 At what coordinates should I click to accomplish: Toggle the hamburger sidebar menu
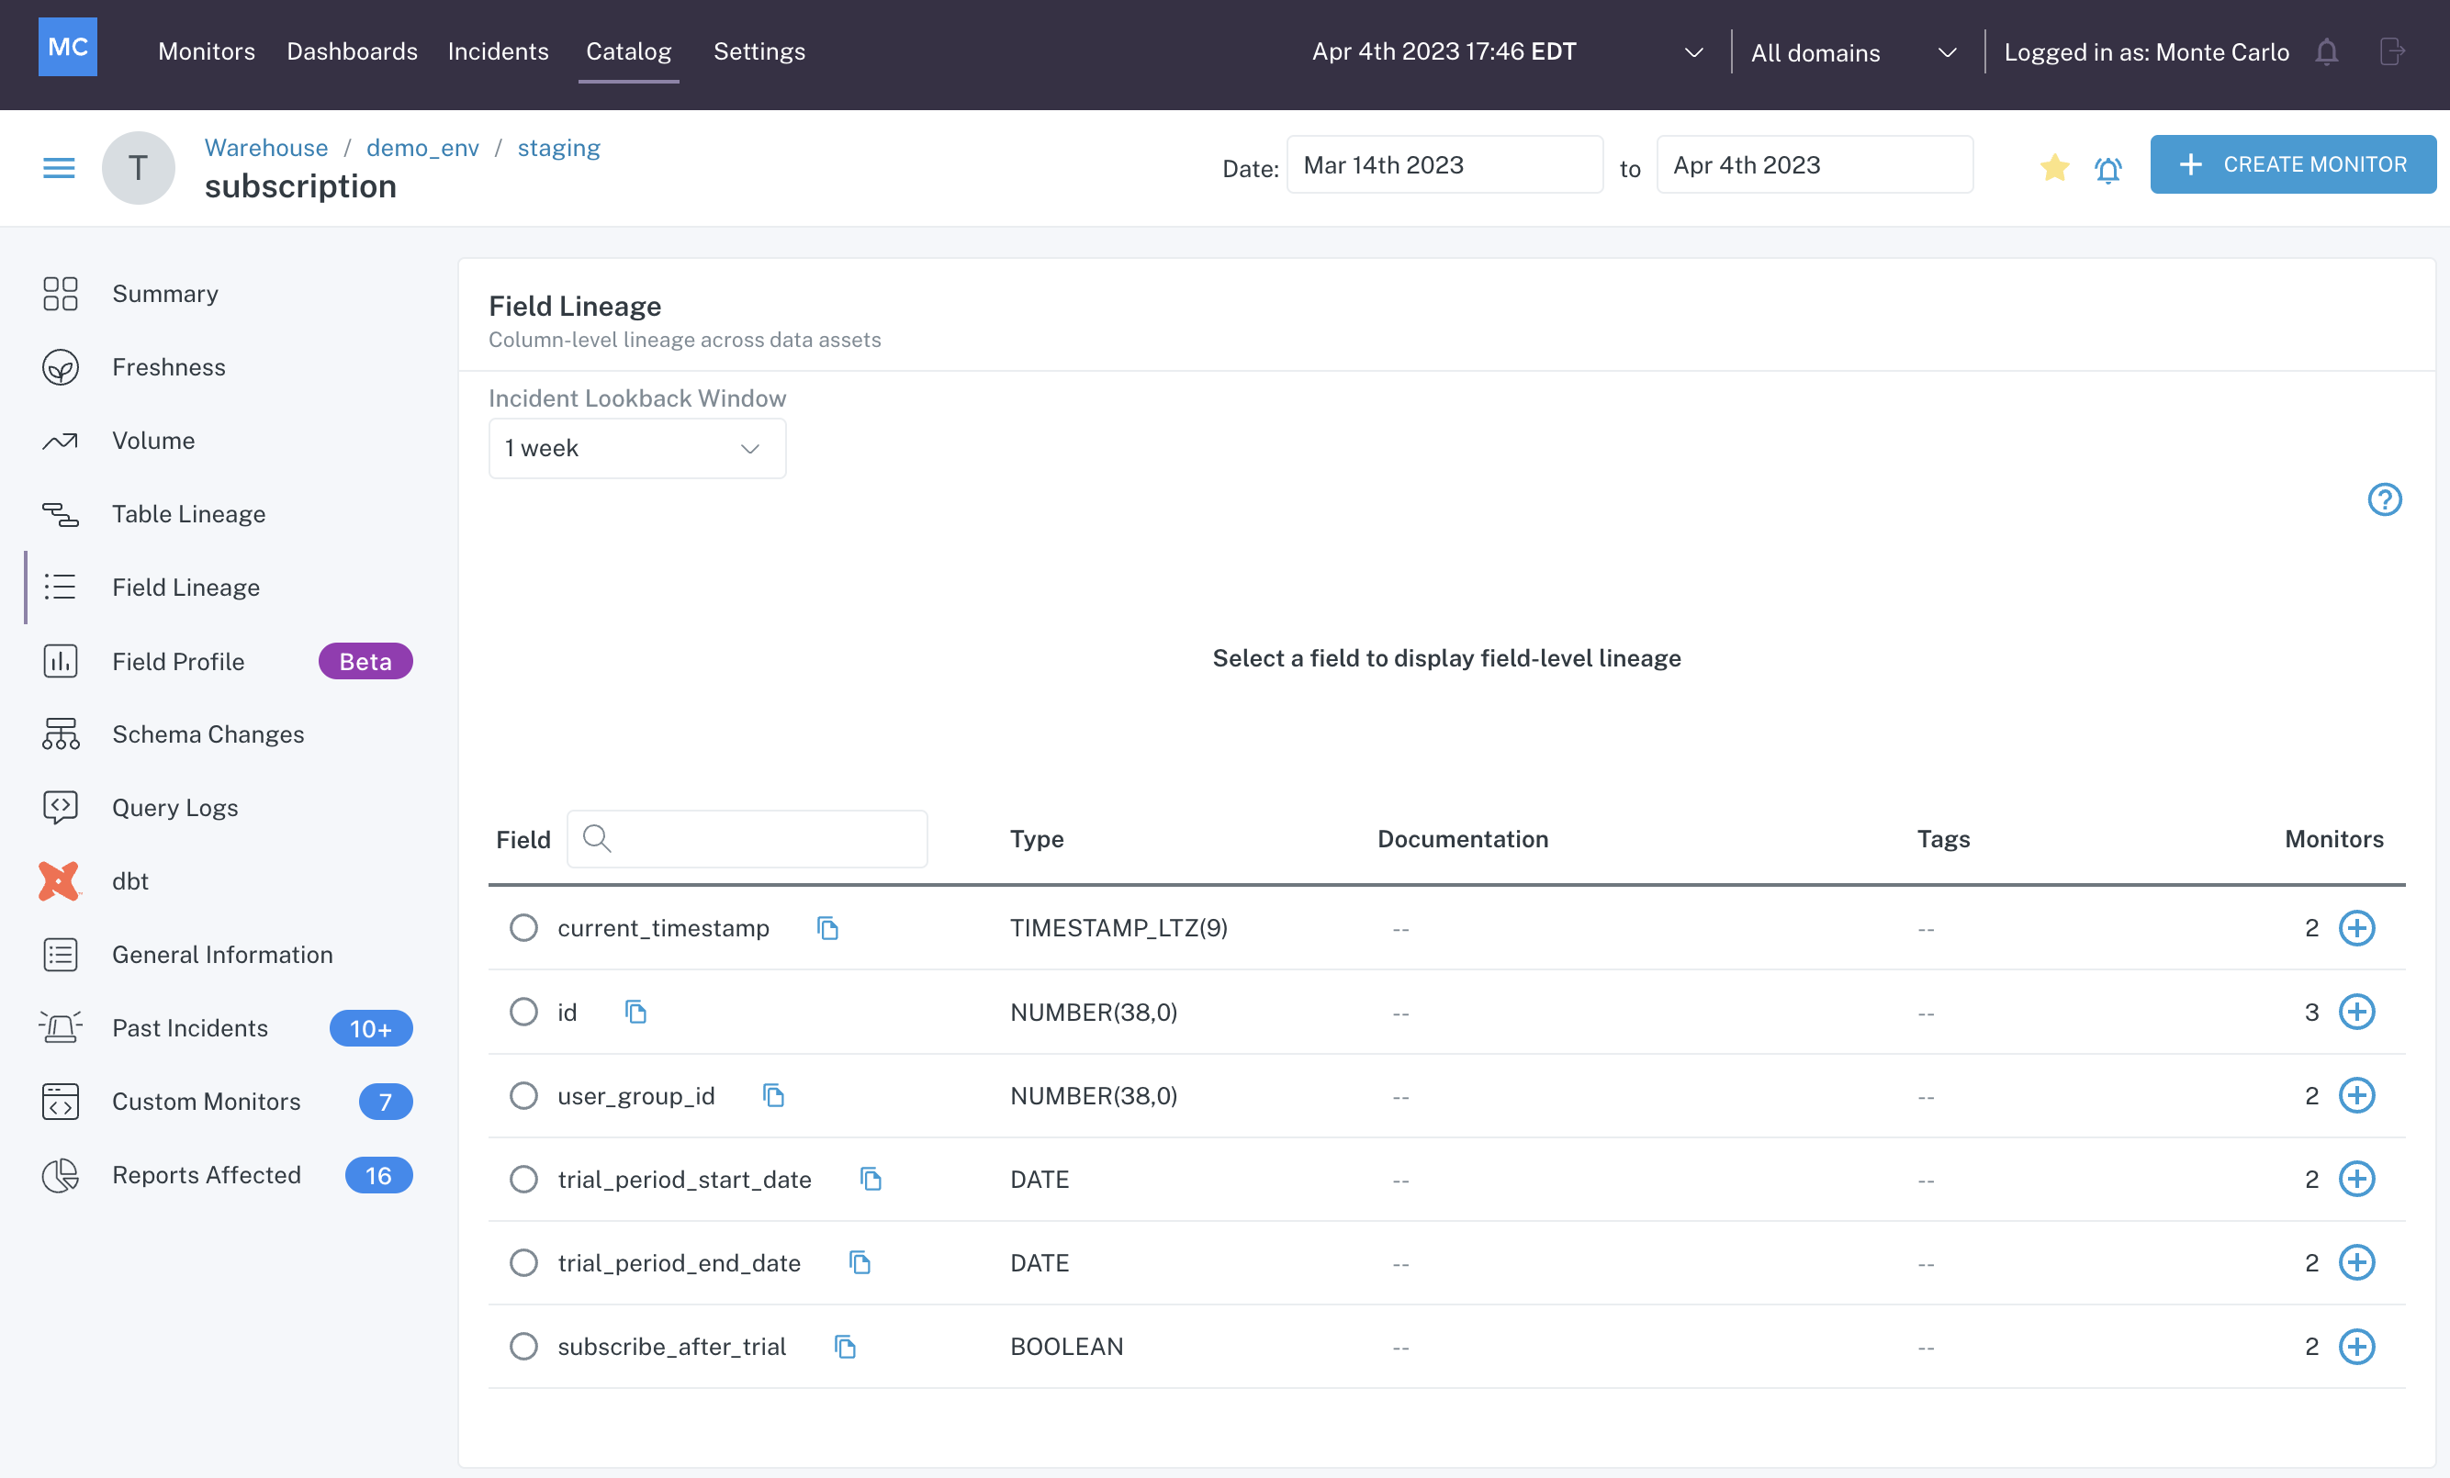pos(60,168)
